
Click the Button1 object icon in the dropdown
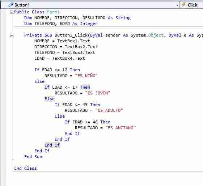[x=10, y=5]
